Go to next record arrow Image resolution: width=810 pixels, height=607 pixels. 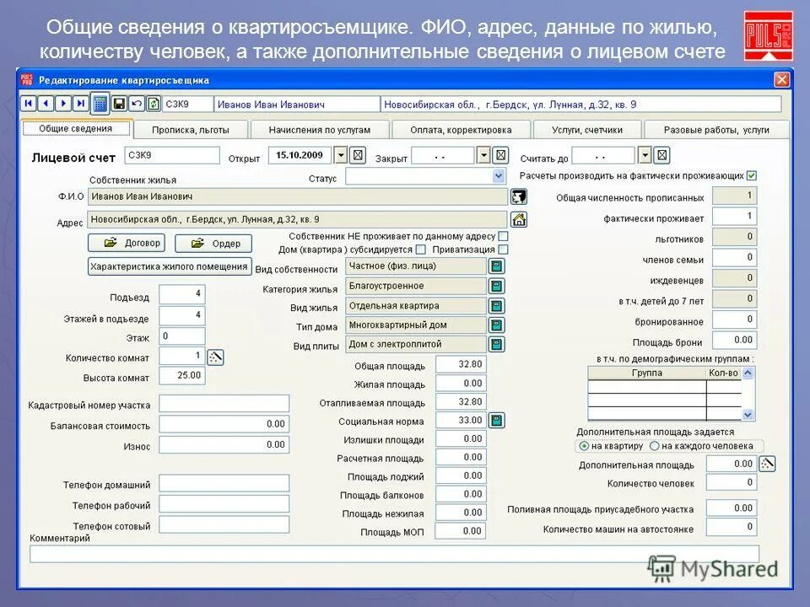(63, 103)
